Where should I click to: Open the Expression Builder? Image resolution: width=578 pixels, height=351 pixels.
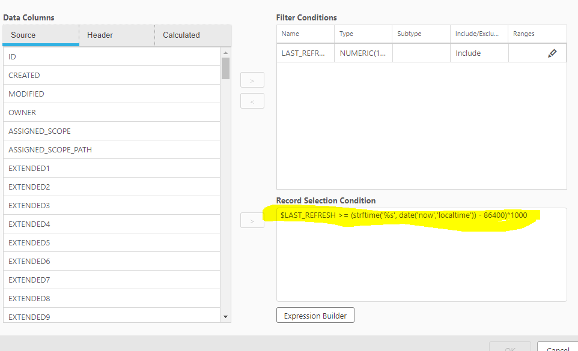[x=315, y=316]
